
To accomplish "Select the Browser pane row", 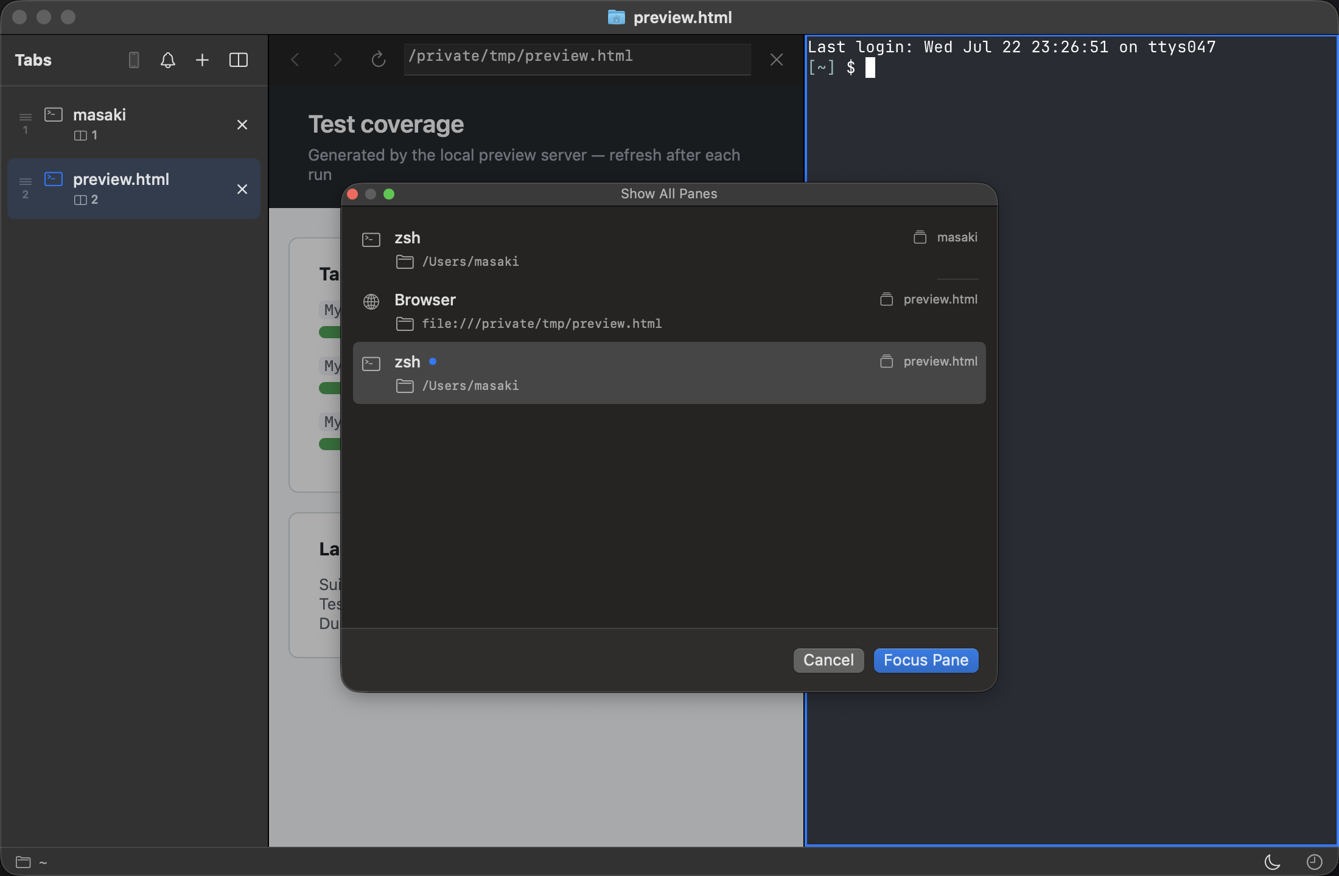I will click(x=669, y=311).
